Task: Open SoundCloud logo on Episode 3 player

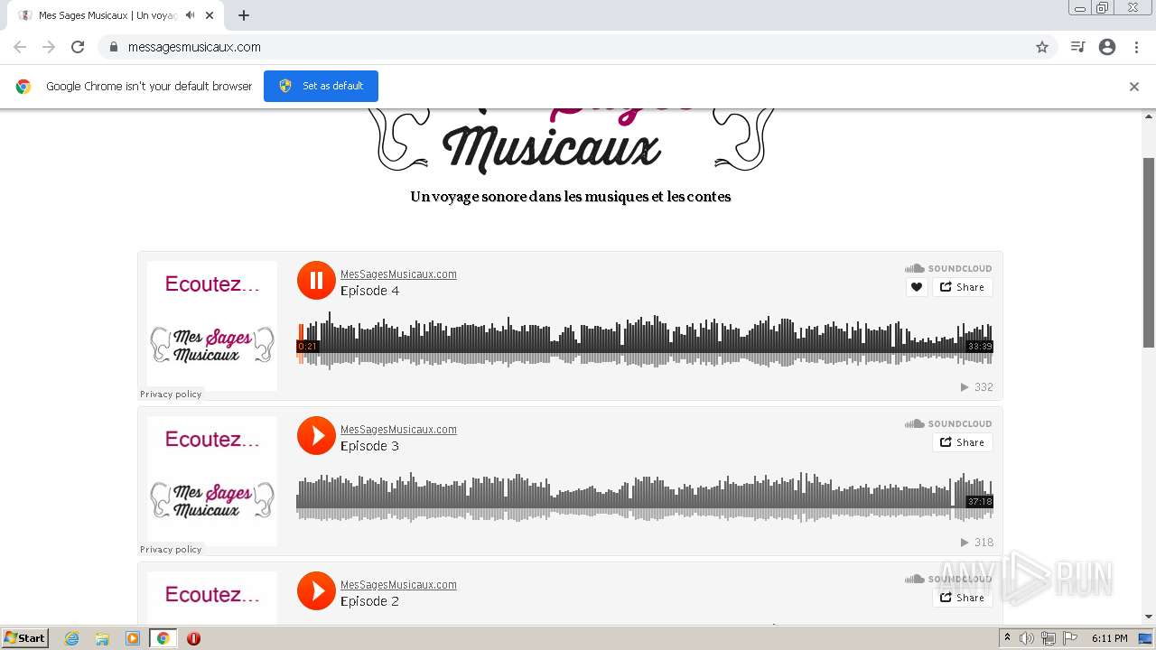Action: pyautogui.click(x=948, y=423)
